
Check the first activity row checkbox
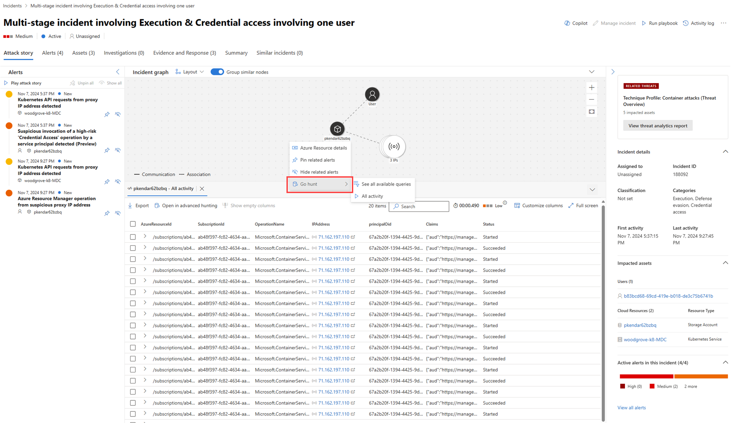coord(133,237)
